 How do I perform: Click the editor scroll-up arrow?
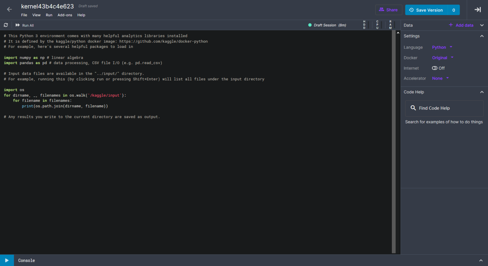(x=398, y=33)
